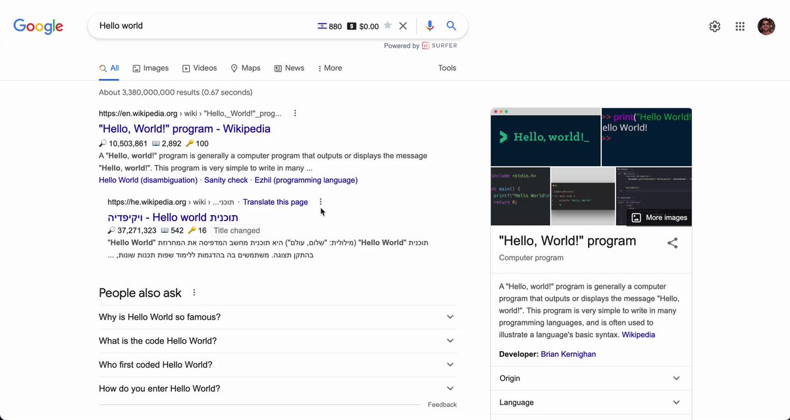Image resolution: width=790 pixels, height=420 pixels.
Task: Clear the search query with X icon
Action: point(403,26)
